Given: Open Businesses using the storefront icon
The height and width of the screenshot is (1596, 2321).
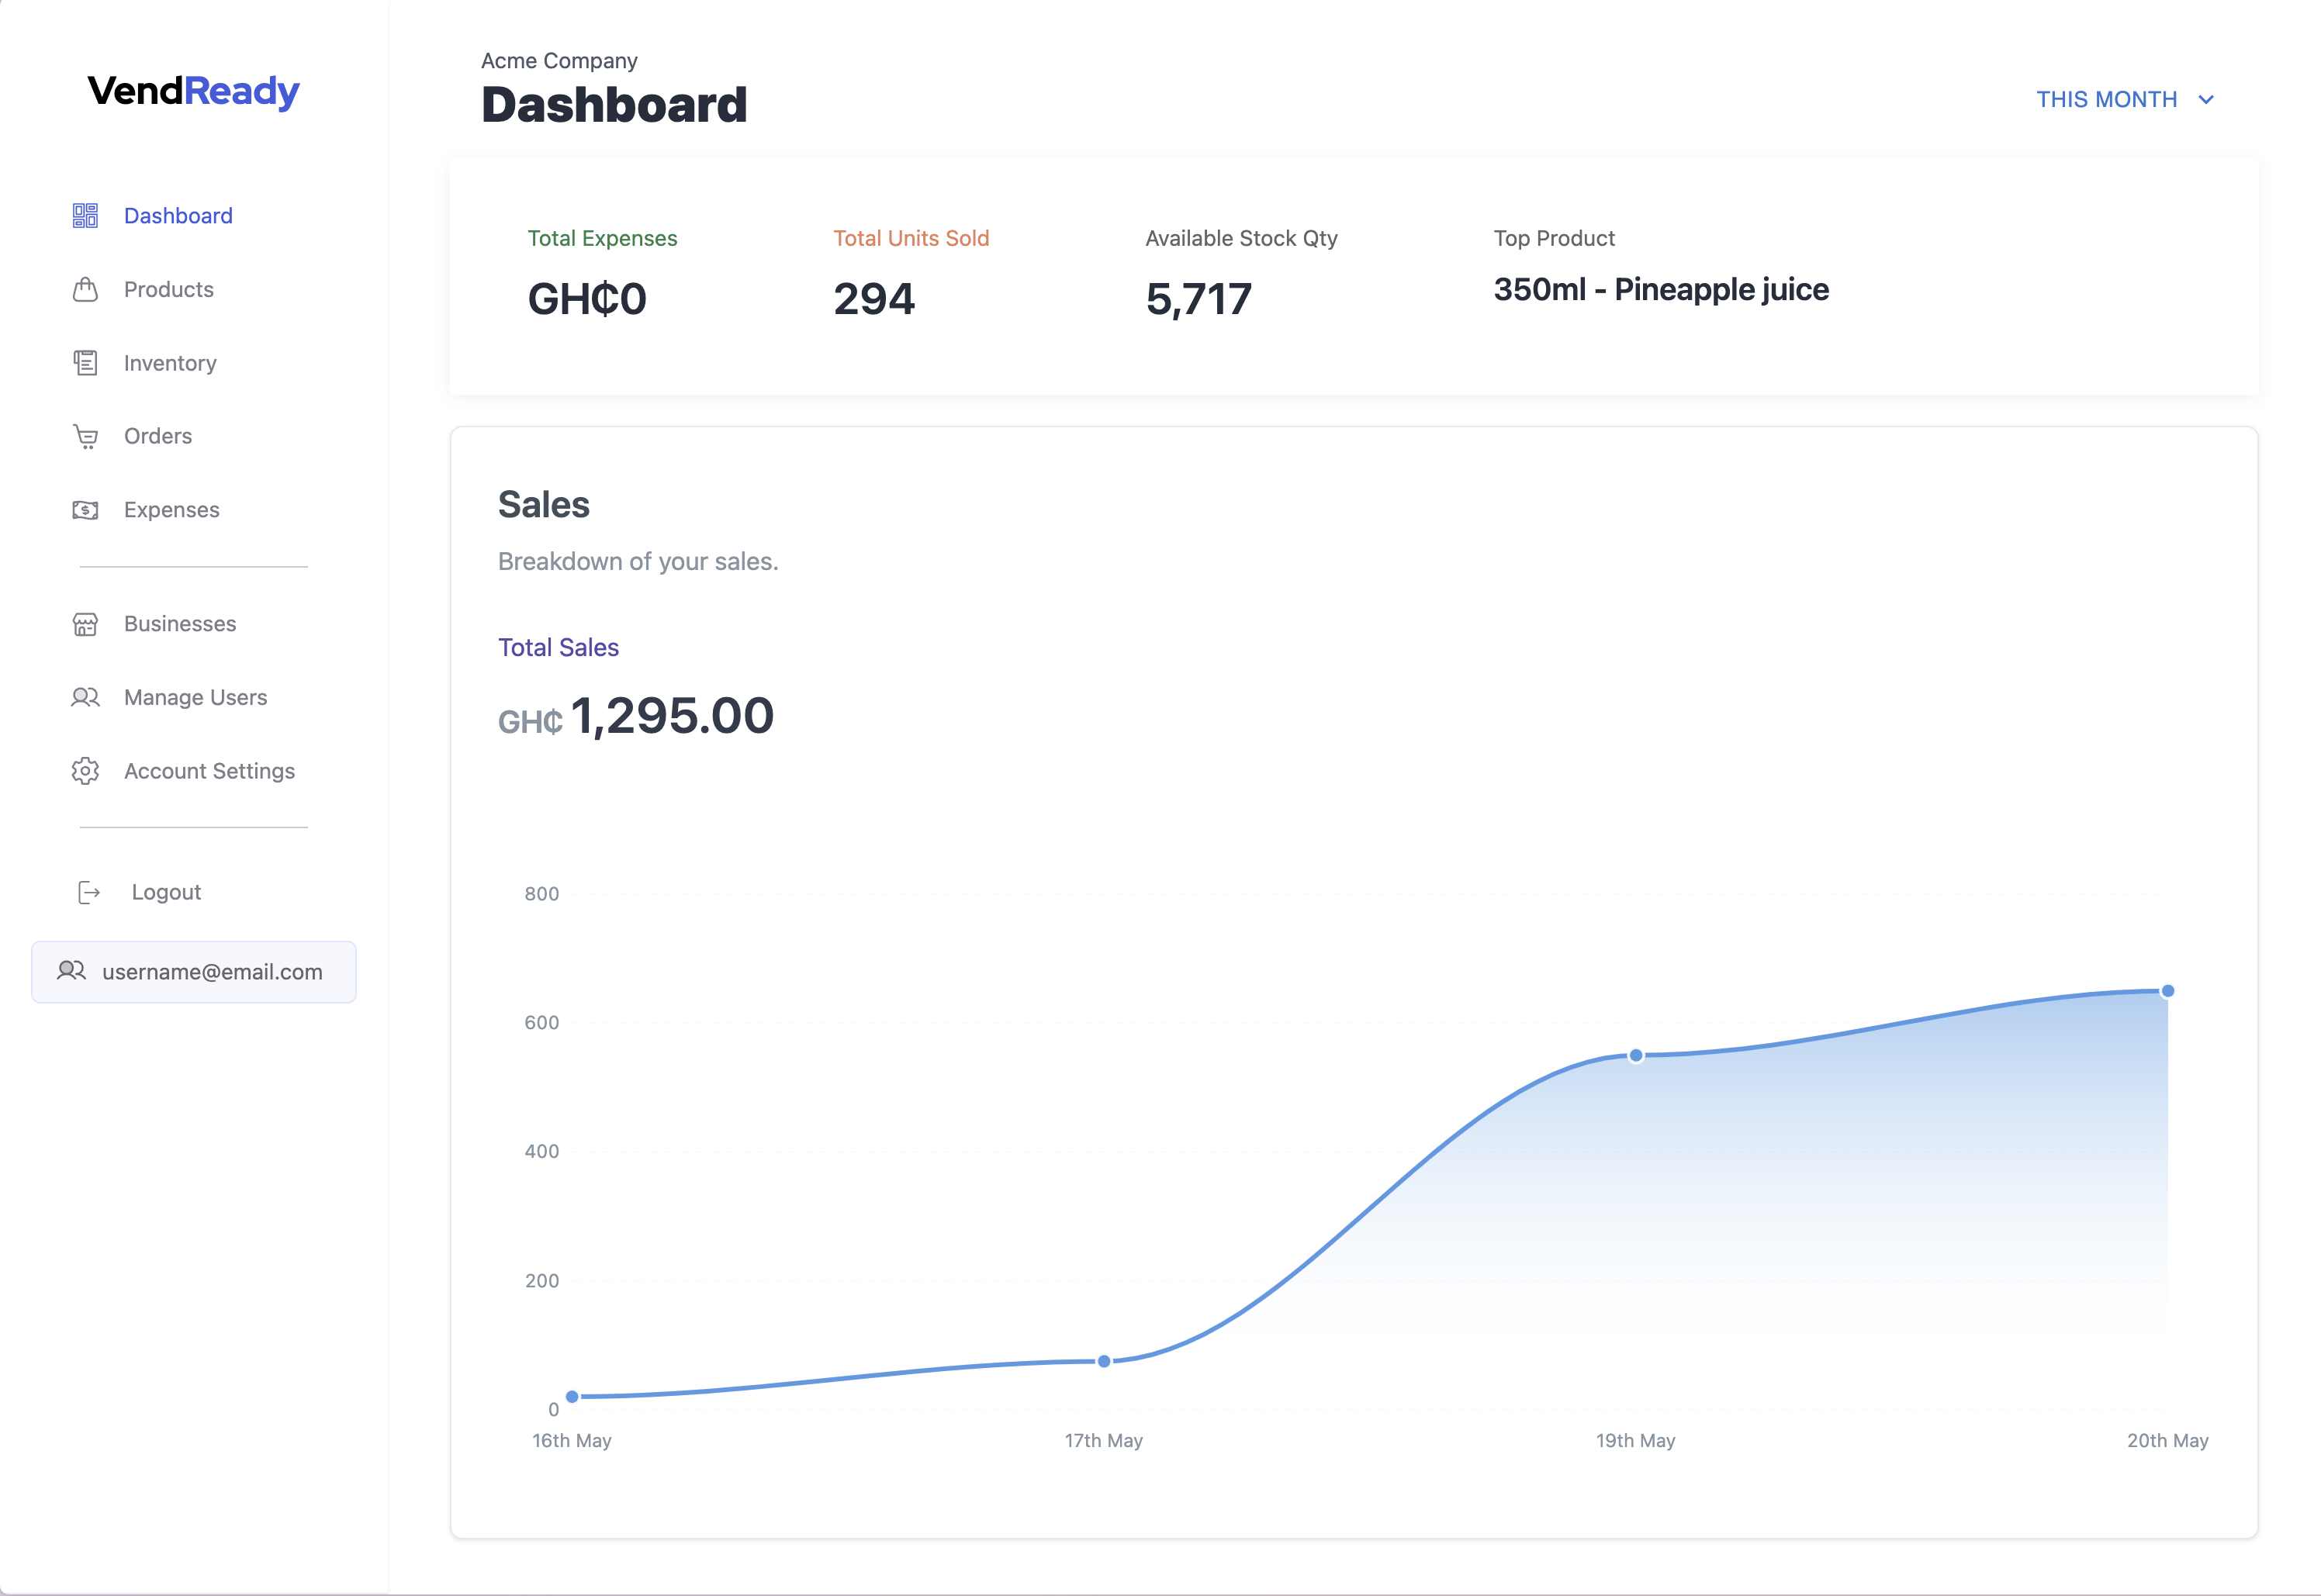Looking at the screenshot, I should (85, 623).
